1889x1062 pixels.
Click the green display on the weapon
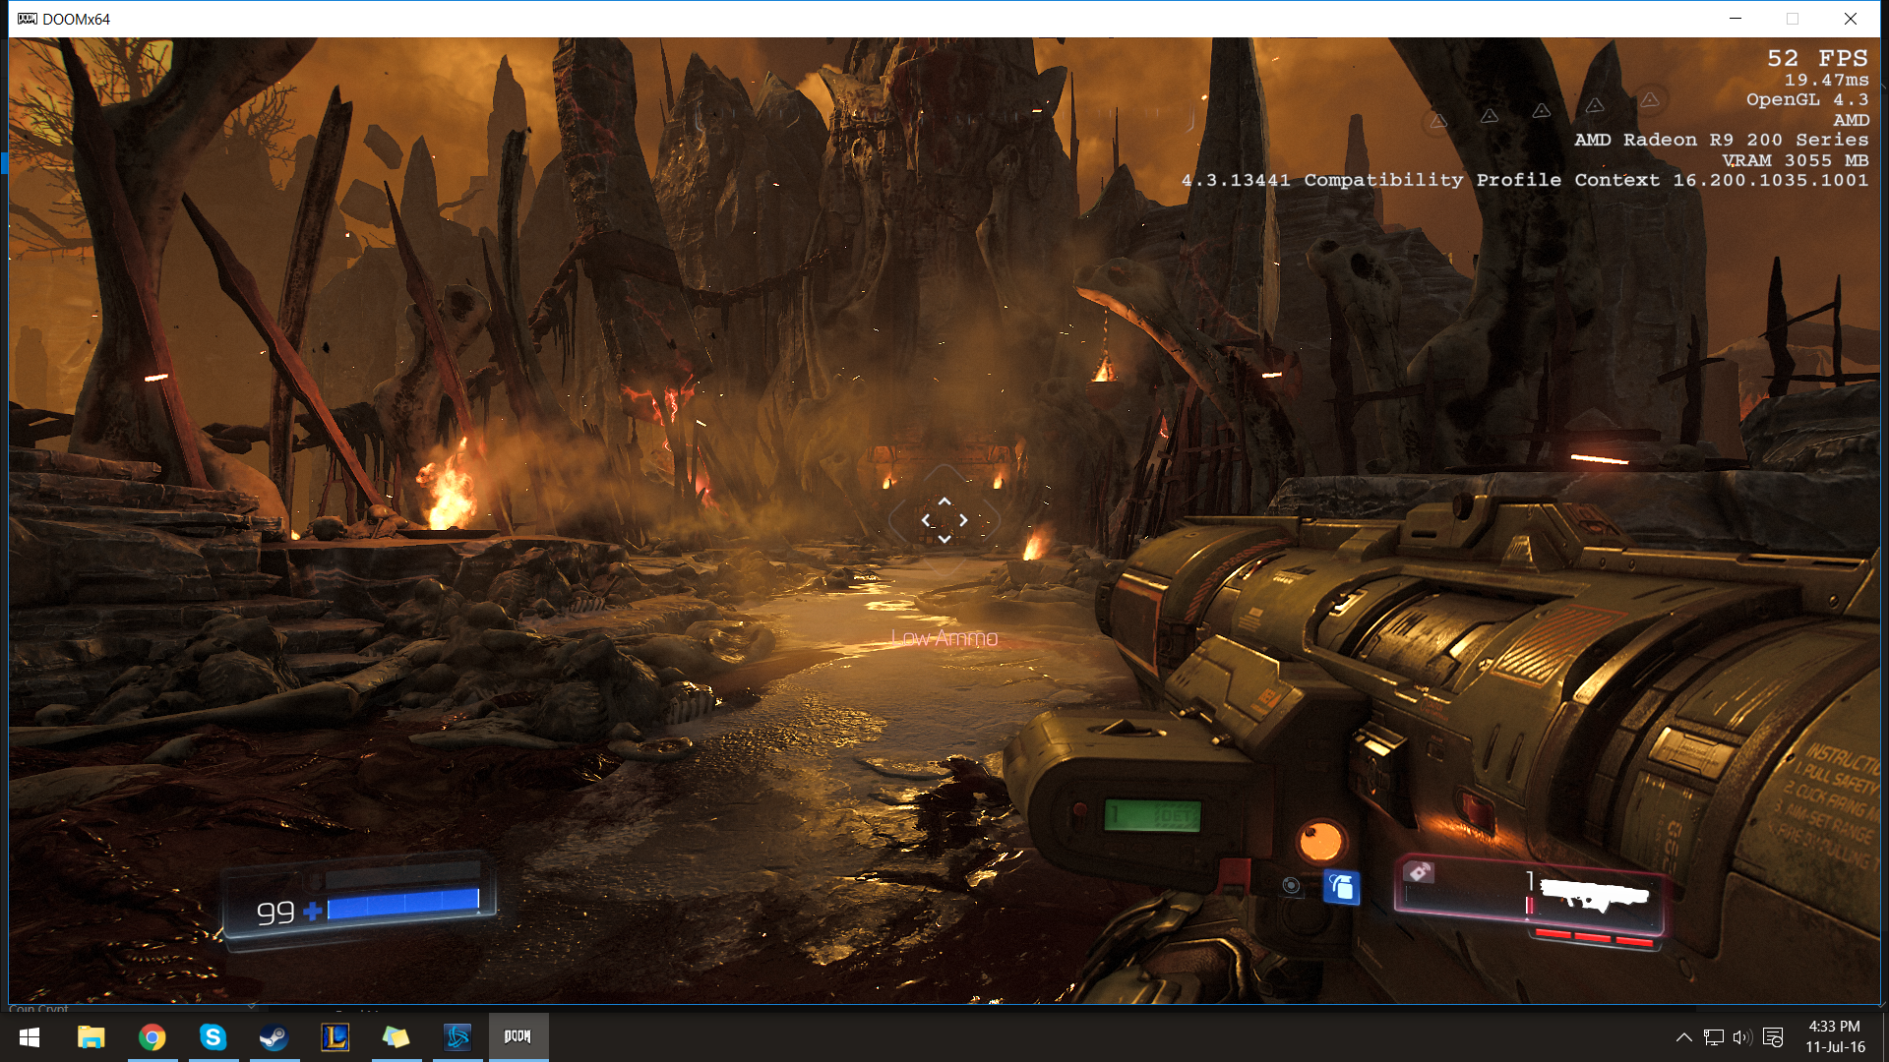pos(1152,815)
